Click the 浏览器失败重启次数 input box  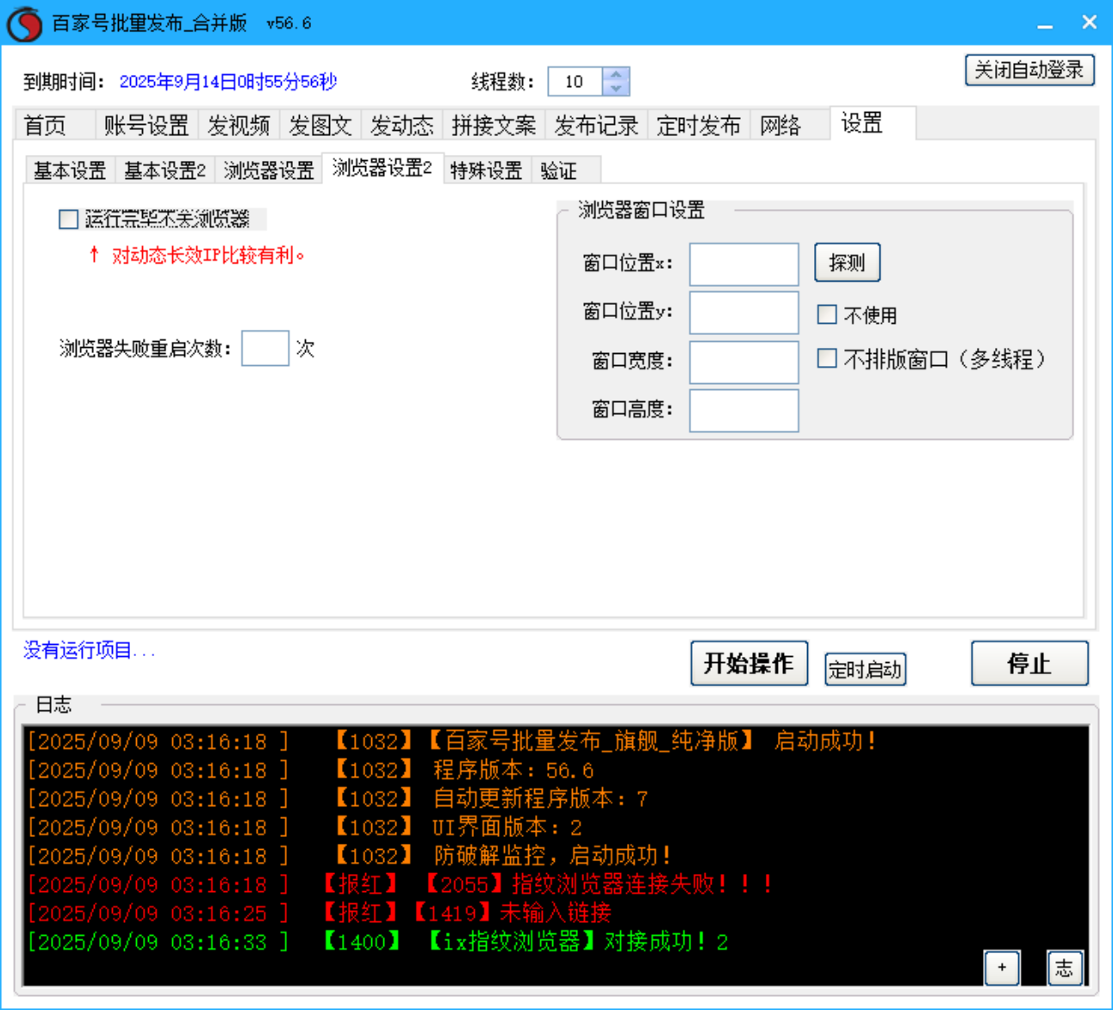264,348
